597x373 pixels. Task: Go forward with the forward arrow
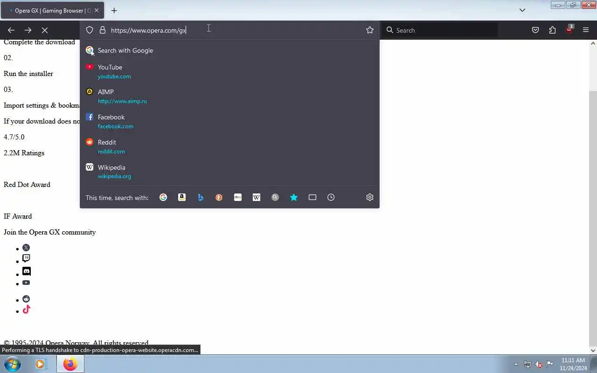[28, 30]
